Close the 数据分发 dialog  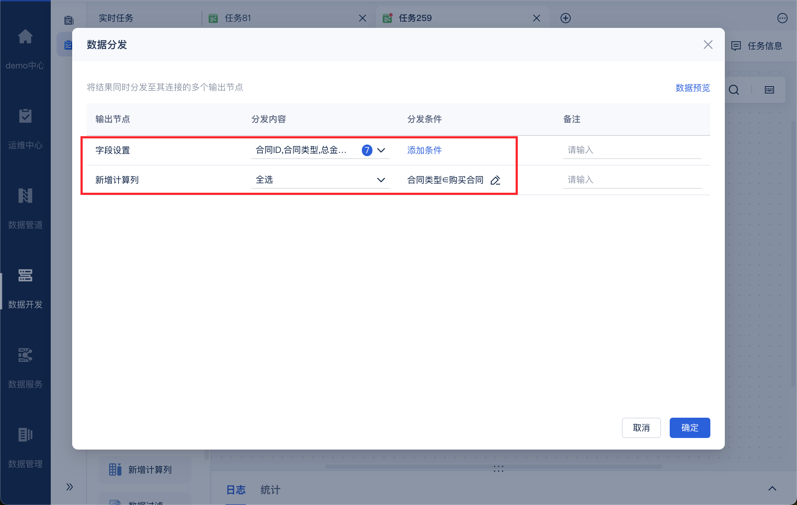click(708, 45)
